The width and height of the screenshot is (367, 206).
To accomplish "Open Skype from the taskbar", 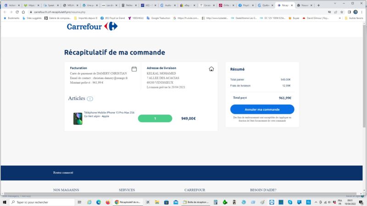I will tap(290, 202).
